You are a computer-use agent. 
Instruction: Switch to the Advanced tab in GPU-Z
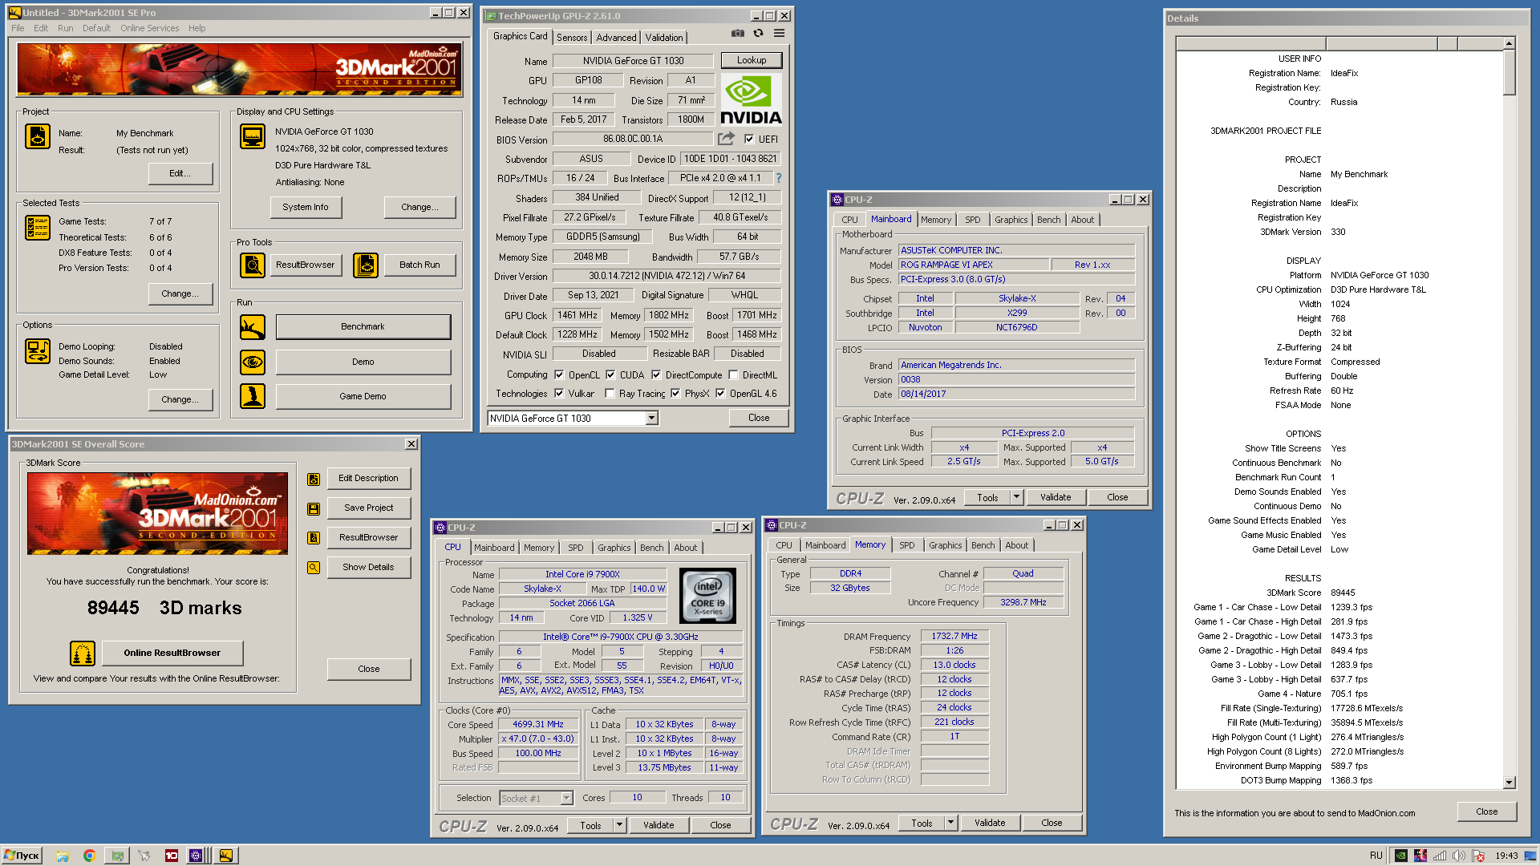616,38
